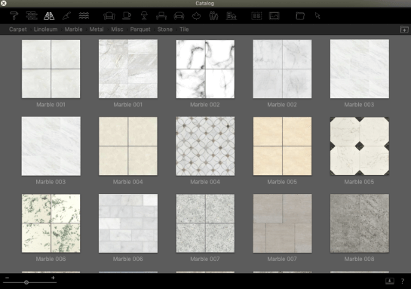The image size is (411, 289).
Task: Open the brick wall materials category
Action: (x=32, y=16)
